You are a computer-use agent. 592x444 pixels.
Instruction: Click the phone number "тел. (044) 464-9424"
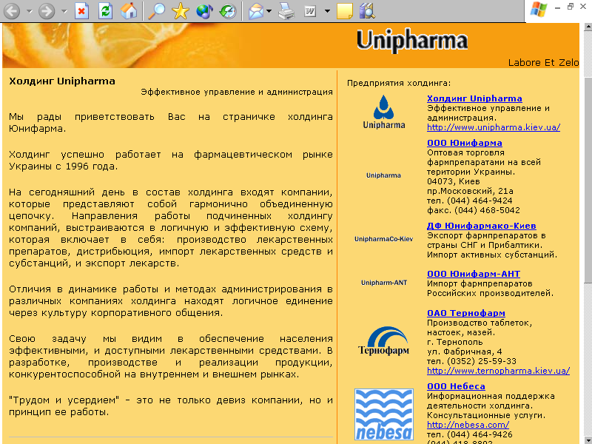pyautogui.click(x=470, y=201)
